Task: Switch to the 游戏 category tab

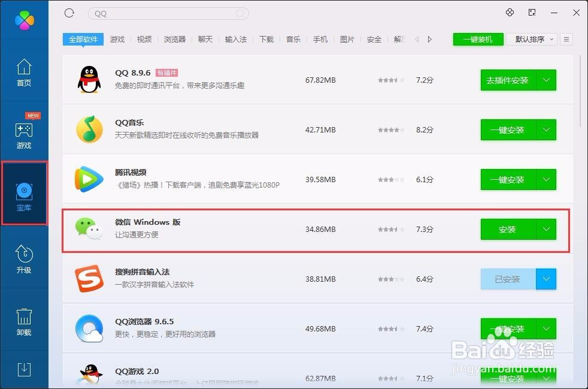Action: pyautogui.click(x=117, y=39)
